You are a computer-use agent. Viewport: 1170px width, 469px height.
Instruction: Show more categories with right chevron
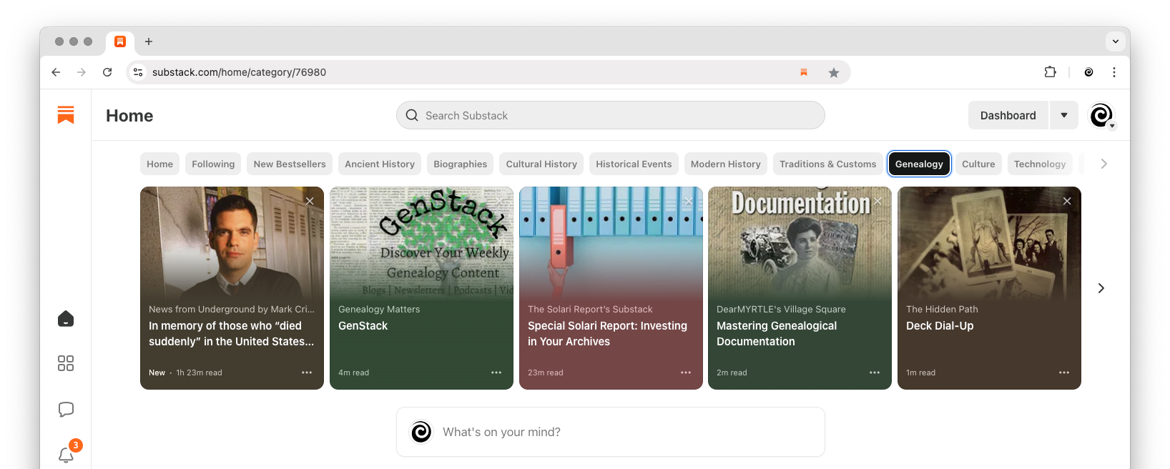[1104, 164]
